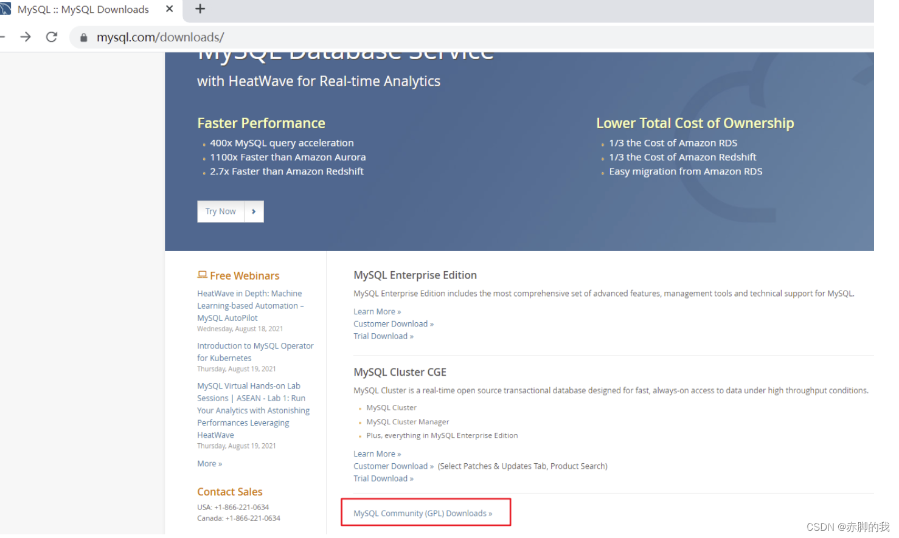Click '1/3 the Cost of Amazon Redshift' text
The width and height of the screenshot is (899, 538).
click(x=682, y=157)
